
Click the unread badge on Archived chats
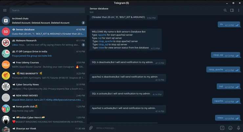click(x=83, y=23)
